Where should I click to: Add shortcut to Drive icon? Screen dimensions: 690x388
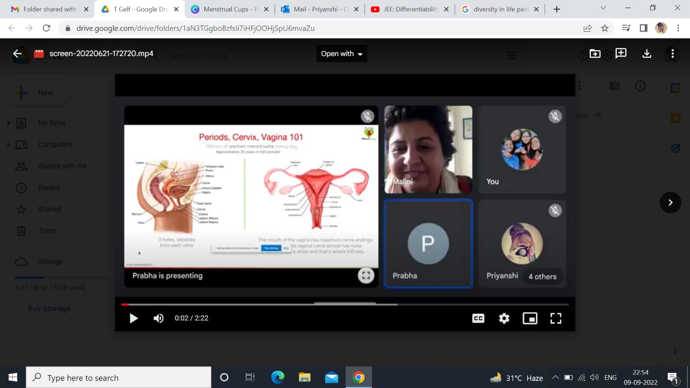(595, 53)
